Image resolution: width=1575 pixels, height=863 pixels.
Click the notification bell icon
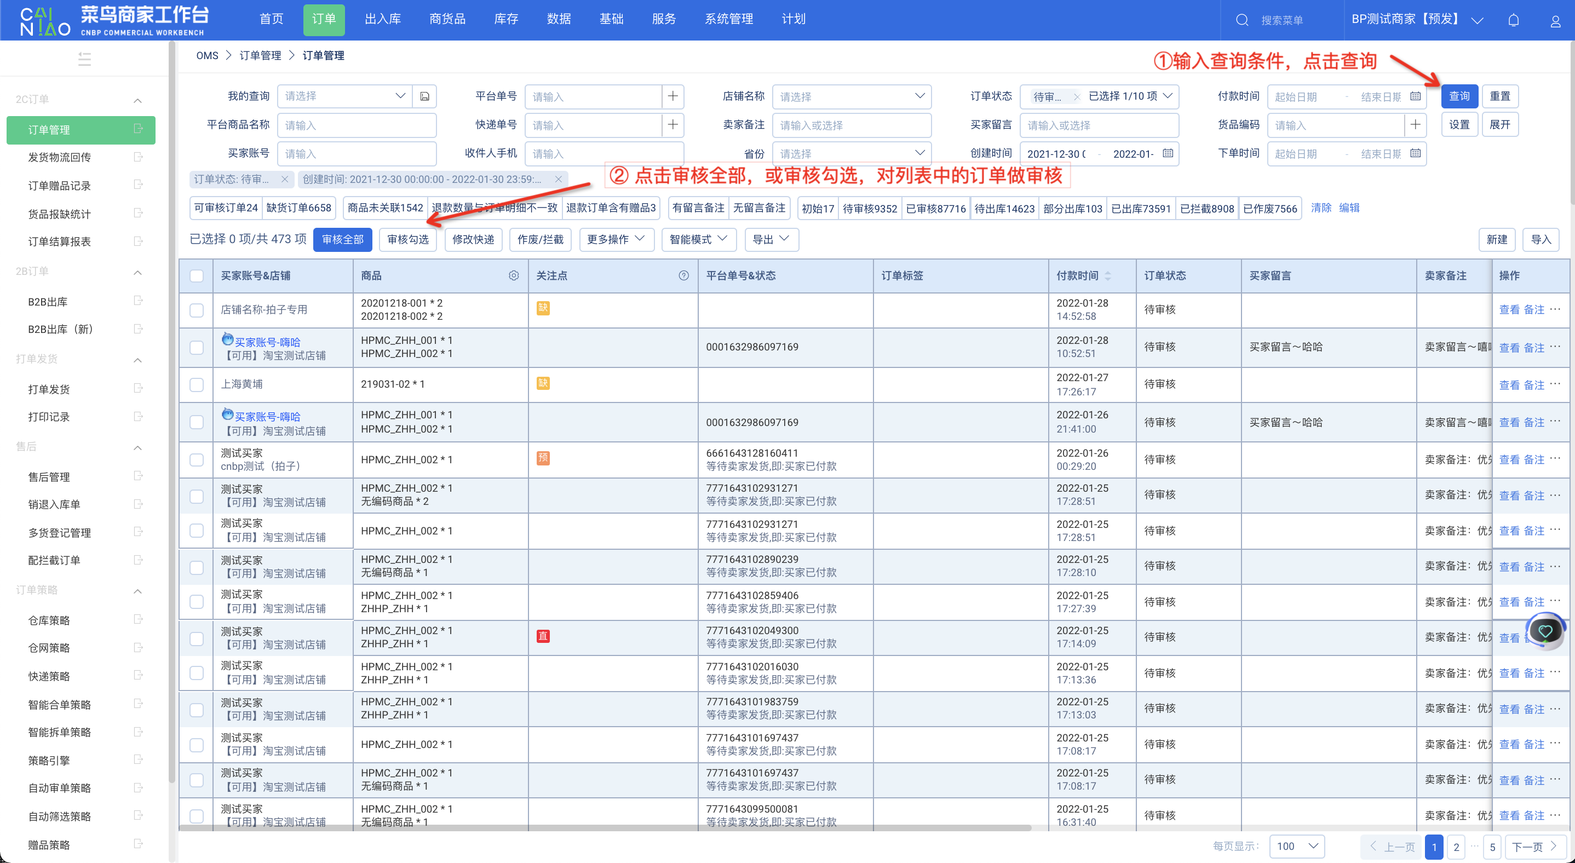click(x=1513, y=20)
